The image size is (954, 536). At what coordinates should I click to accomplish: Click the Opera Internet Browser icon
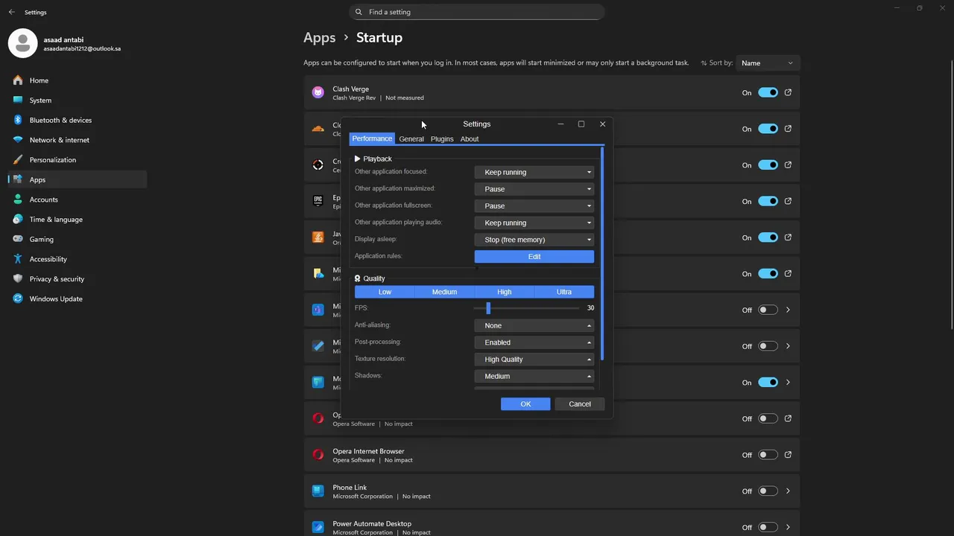[318, 455]
